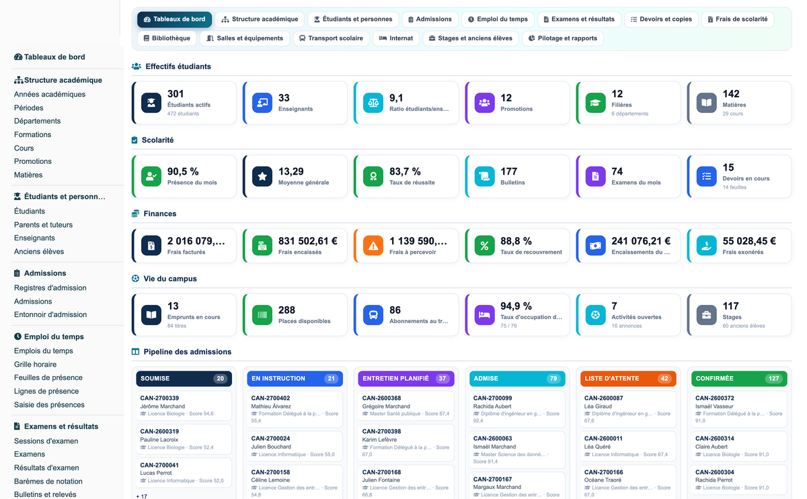Click the graduate icon on Étudiants actifs card
Viewport: 807px width, 499px height.
151,103
